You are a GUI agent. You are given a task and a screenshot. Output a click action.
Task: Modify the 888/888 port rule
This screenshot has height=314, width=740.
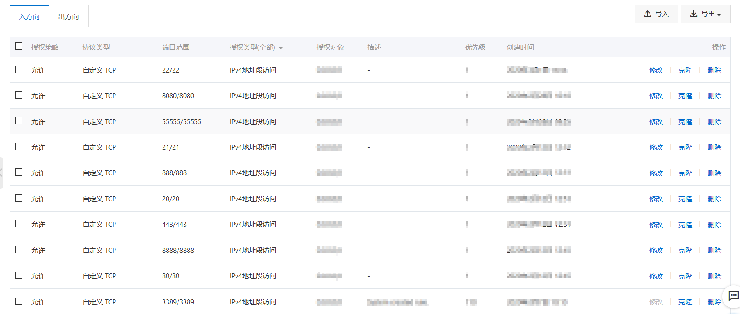[x=656, y=173]
